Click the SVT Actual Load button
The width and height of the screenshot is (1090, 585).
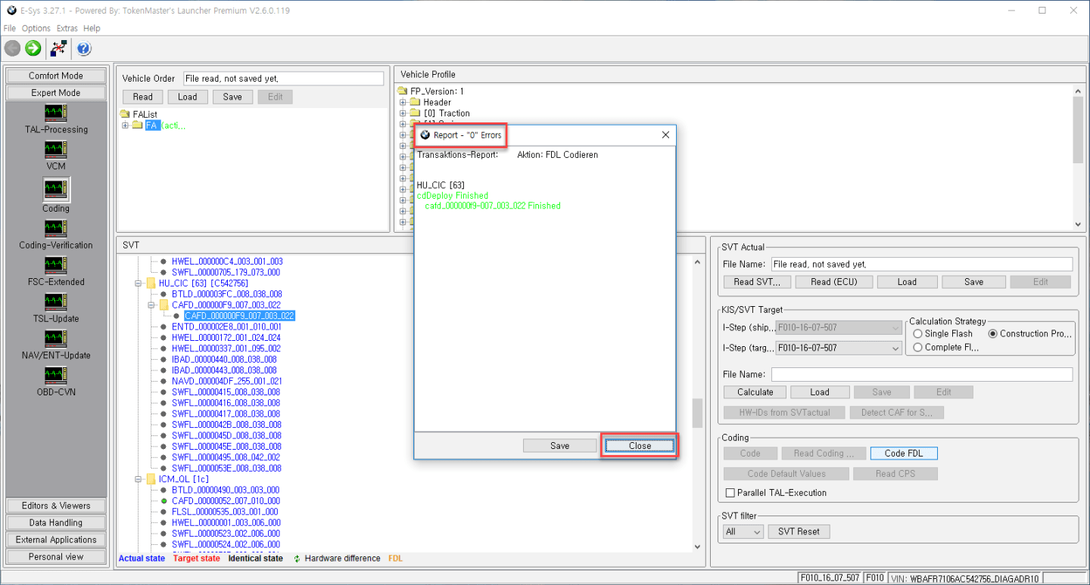coord(907,282)
